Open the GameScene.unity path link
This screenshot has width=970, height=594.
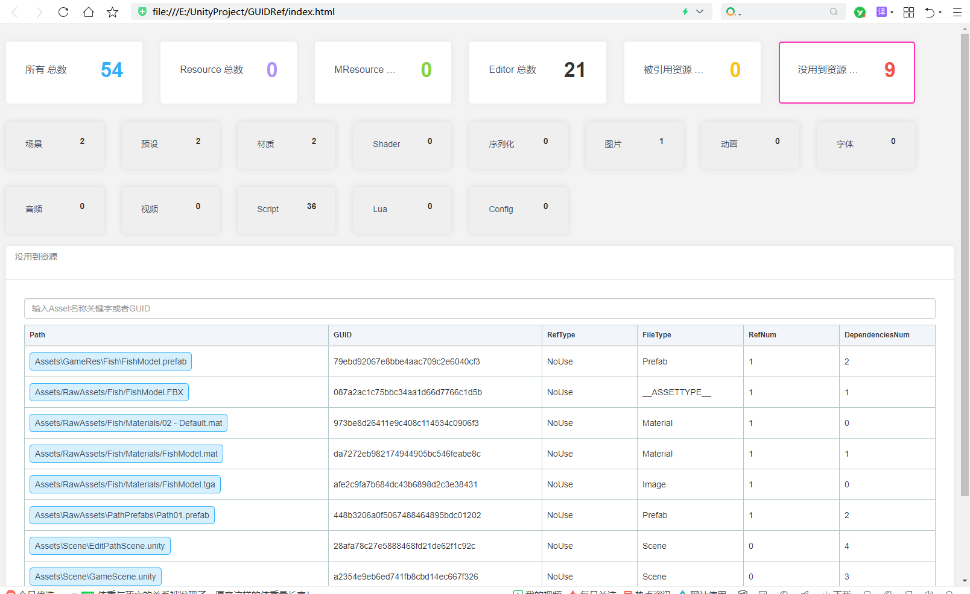tap(95, 577)
